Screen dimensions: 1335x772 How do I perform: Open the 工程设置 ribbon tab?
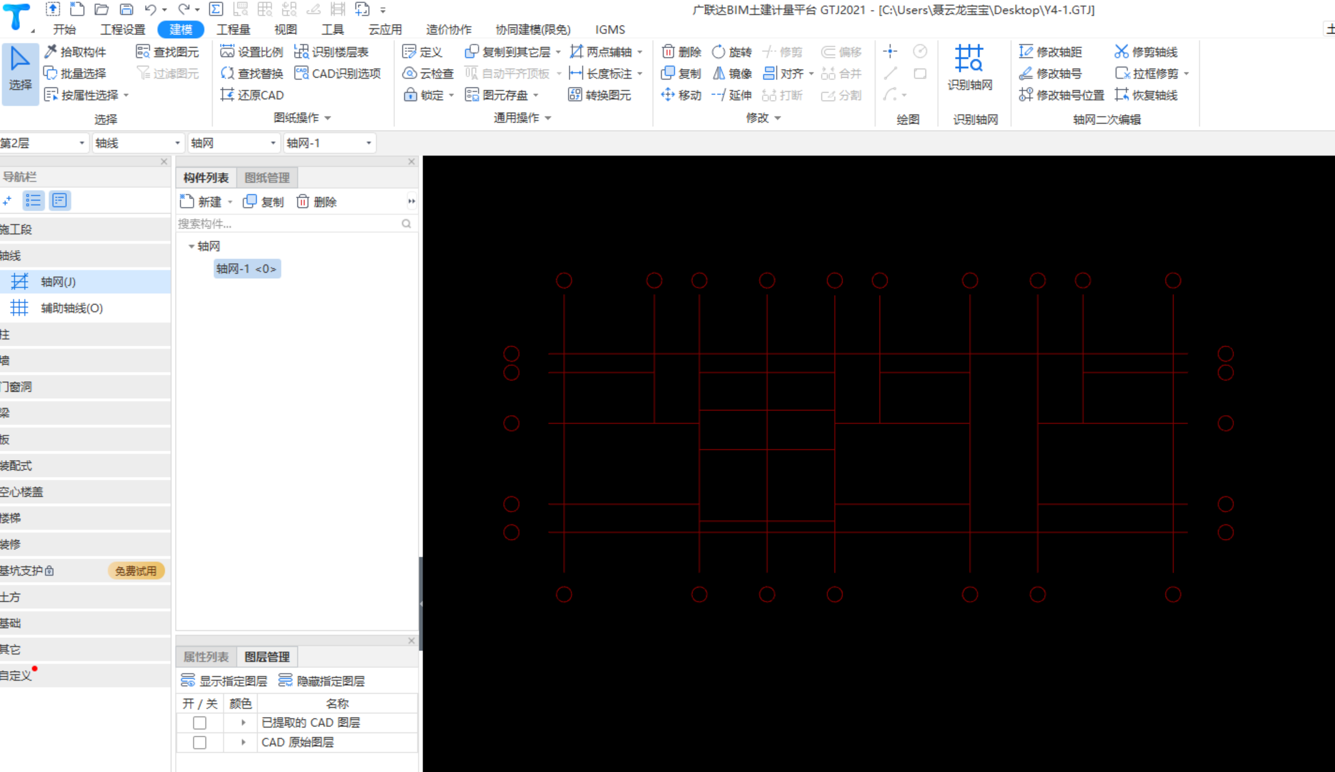click(123, 29)
